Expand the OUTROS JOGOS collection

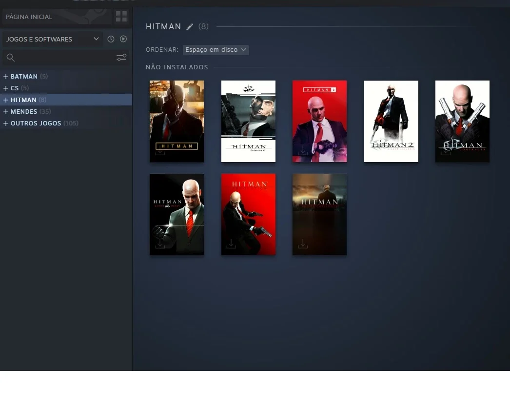(x=5, y=124)
